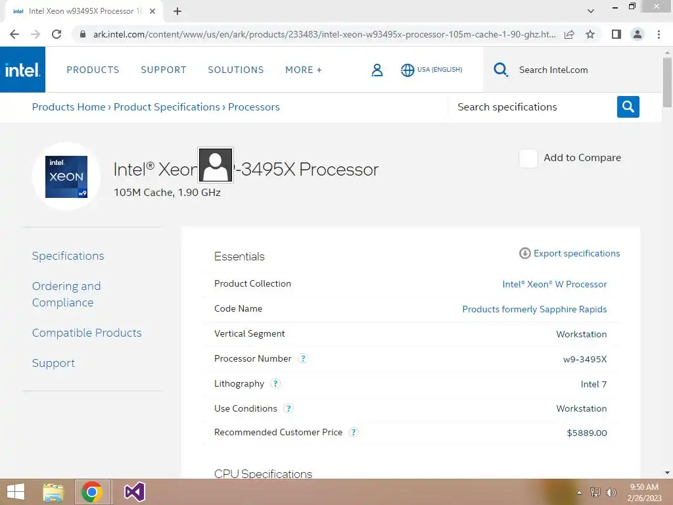
Task: Click the Chrome taskbar icon
Action: 92,492
